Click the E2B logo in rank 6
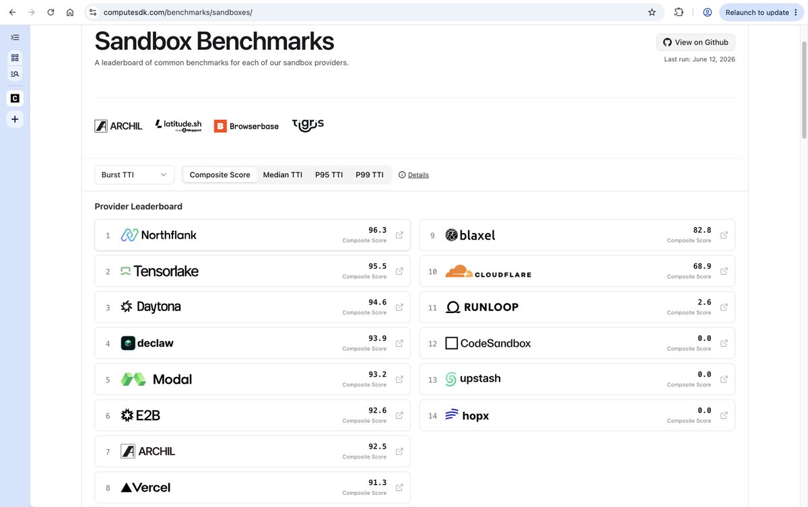 (x=140, y=415)
